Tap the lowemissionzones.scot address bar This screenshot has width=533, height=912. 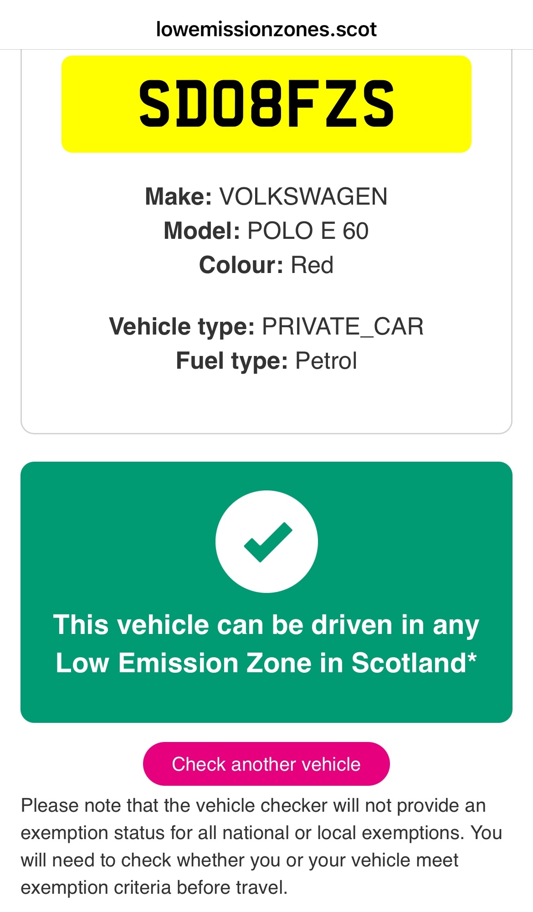coord(266,29)
